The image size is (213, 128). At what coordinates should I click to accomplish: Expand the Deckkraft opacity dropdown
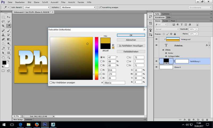click(197, 29)
